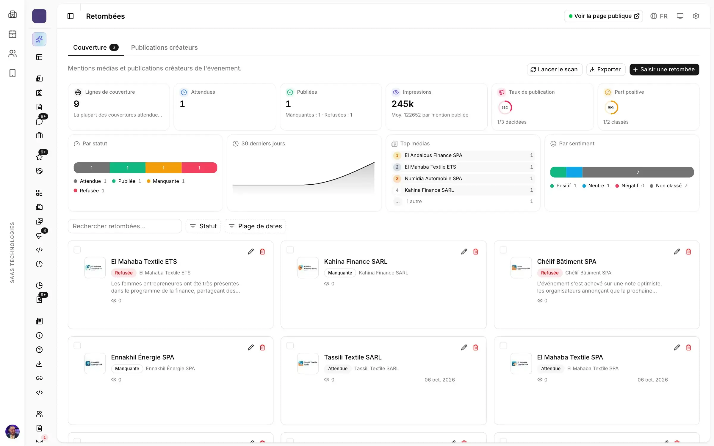This screenshot has height=446, width=714.
Task: Edit the Kahina Finance SARL card
Action: pos(464,252)
